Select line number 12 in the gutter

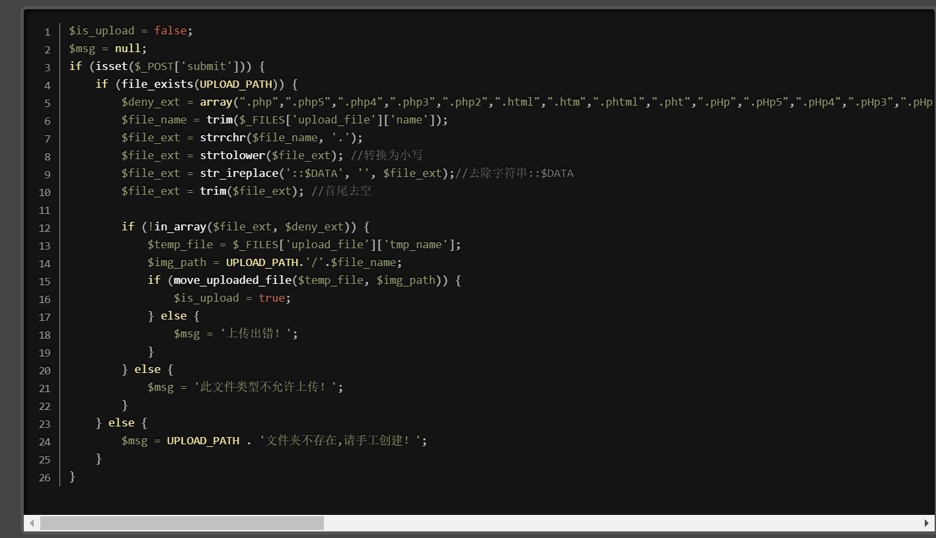click(44, 228)
